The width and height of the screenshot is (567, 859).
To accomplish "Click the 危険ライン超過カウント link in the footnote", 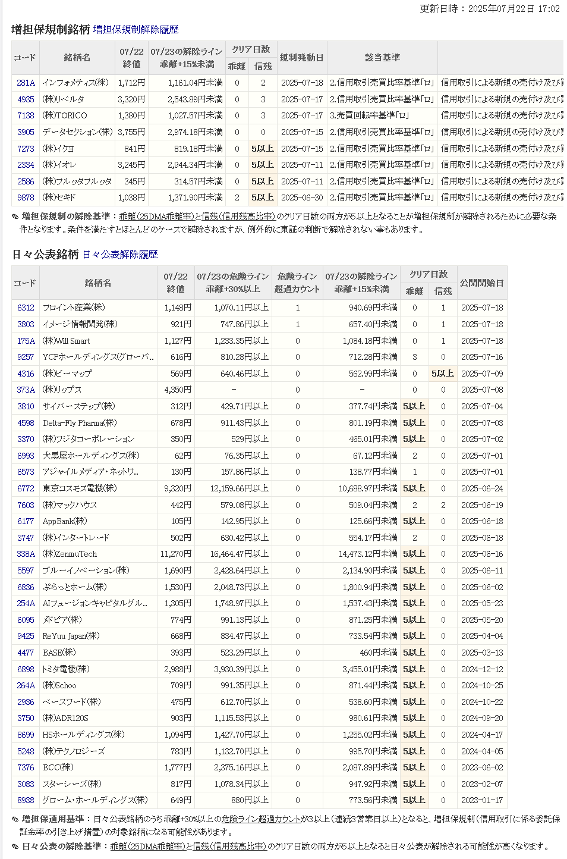I will point(261,819).
